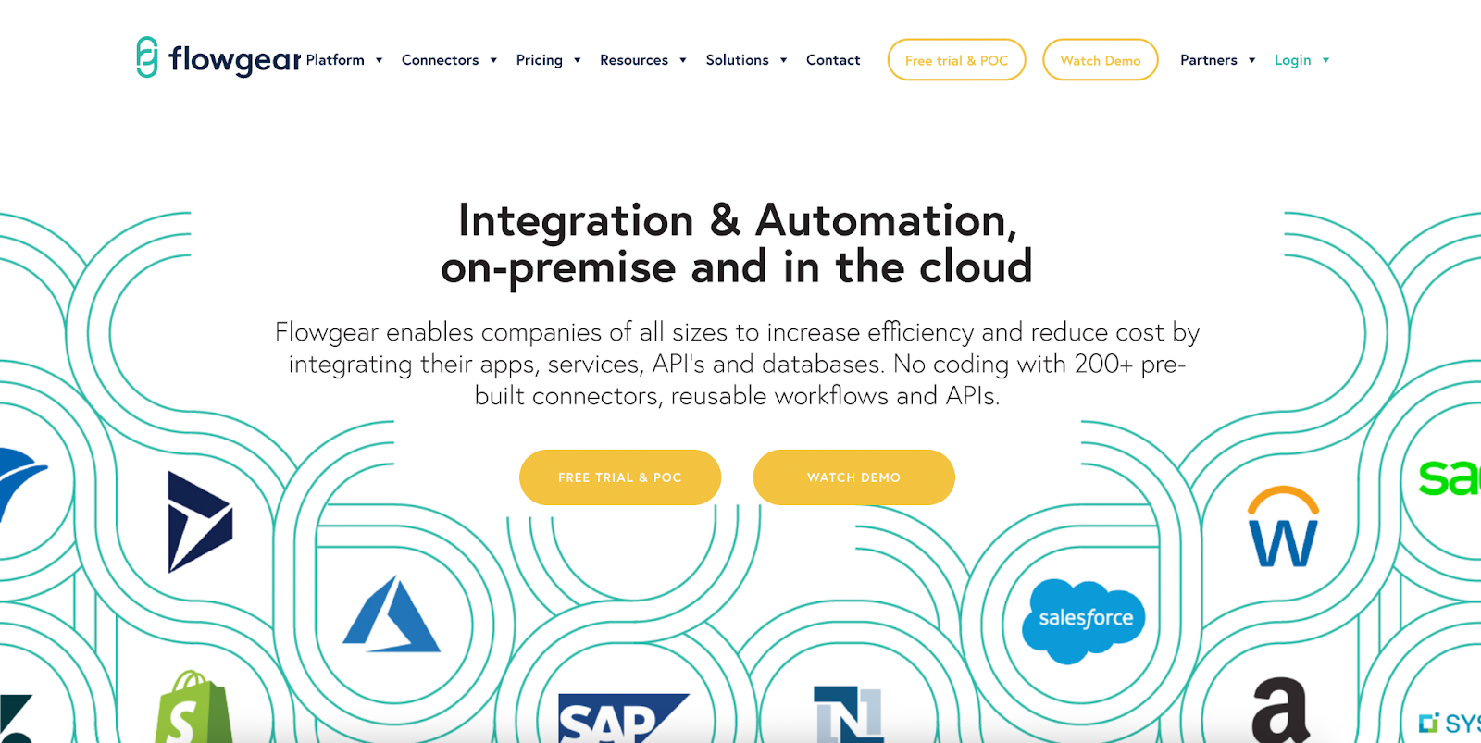Click the yellow WATCH DEMO button
The height and width of the screenshot is (743, 1481).
[x=853, y=477]
